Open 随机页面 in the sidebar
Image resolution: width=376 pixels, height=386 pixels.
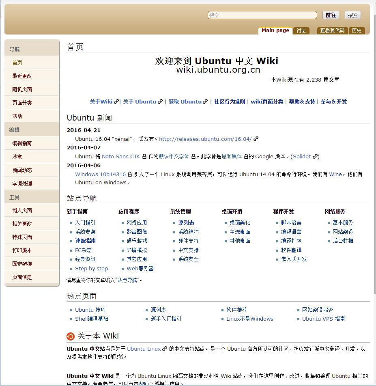pos(22,89)
